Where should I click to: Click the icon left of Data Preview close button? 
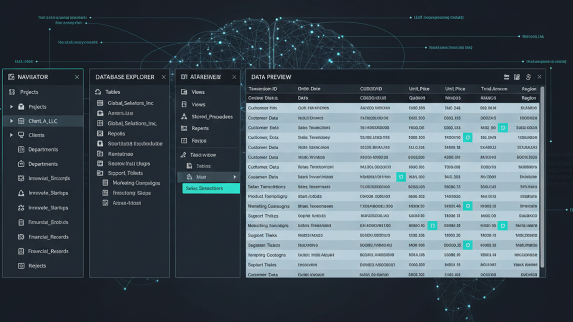(x=528, y=77)
